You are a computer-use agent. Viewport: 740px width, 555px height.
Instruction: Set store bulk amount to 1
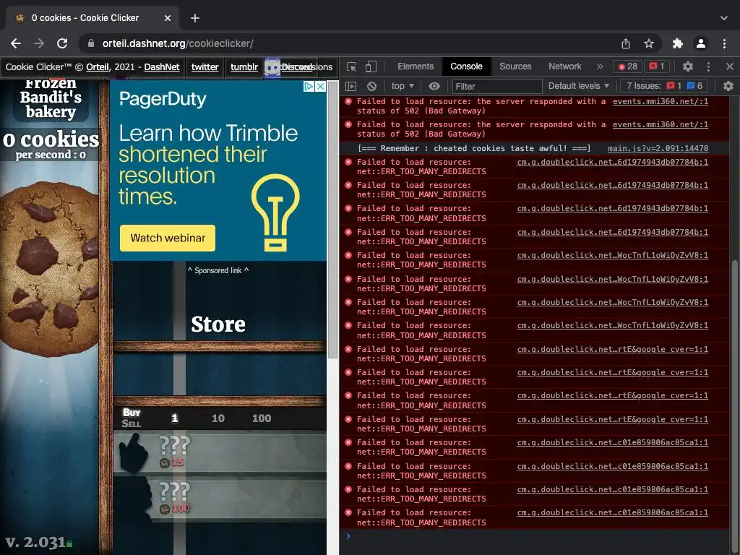click(175, 418)
